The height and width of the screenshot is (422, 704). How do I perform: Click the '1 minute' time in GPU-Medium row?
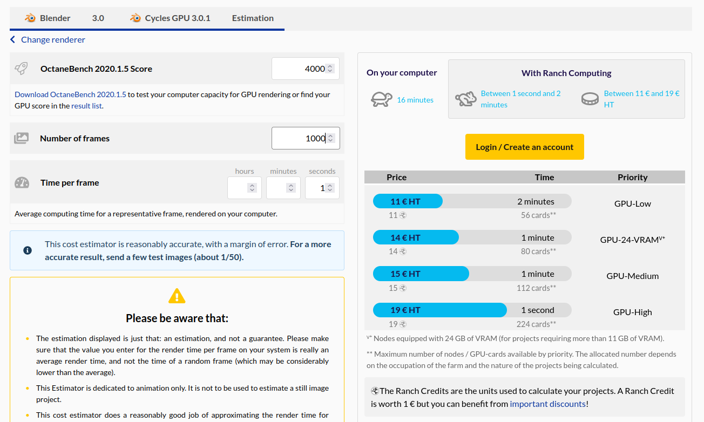point(538,274)
